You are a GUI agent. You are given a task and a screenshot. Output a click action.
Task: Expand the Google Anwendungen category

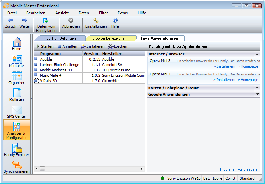257,94
